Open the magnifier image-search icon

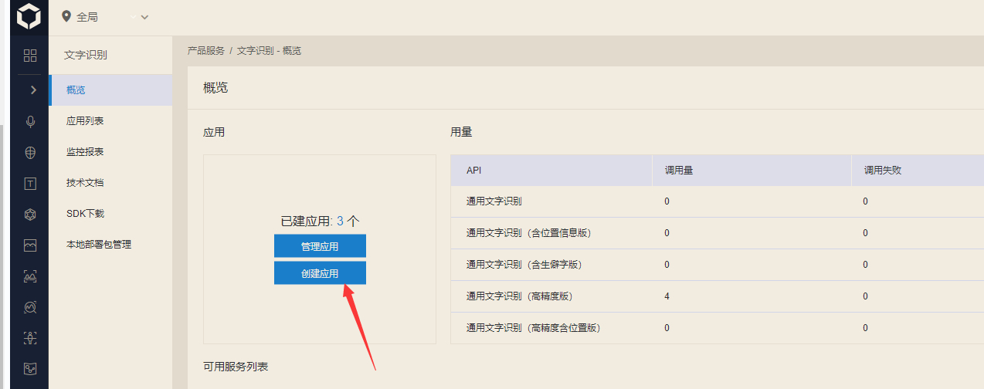(30, 307)
